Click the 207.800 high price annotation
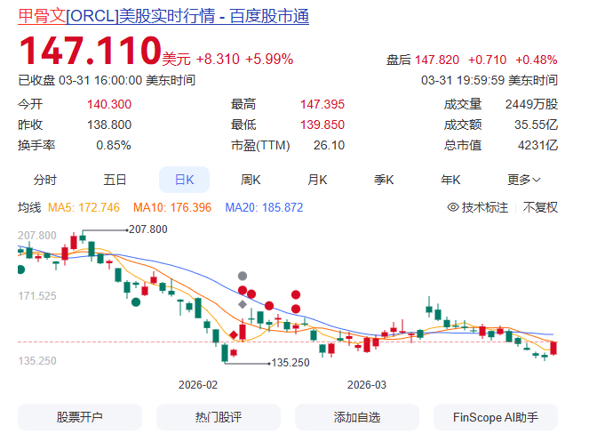This screenshot has width=589, height=442. coord(148,229)
